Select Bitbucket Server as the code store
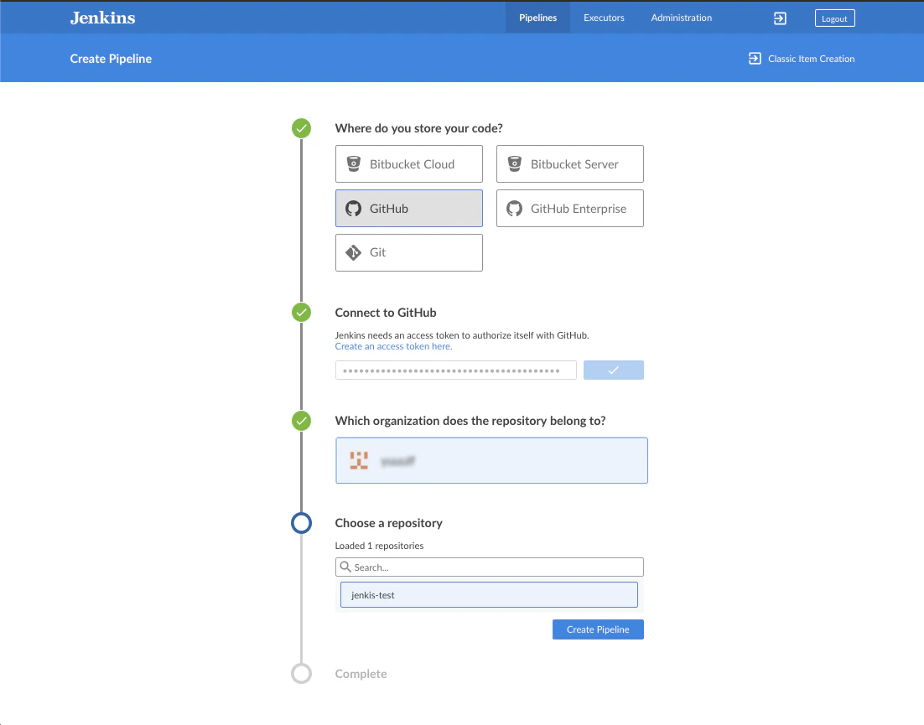The height and width of the screenshot is (725, 924). coord(570,163)
